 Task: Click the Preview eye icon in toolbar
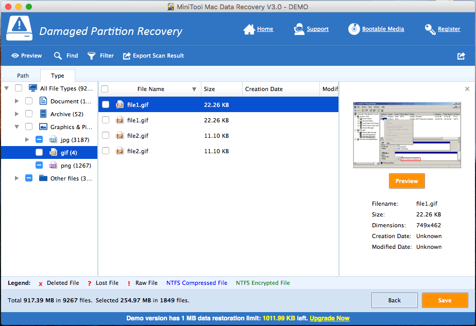point(15,56)
